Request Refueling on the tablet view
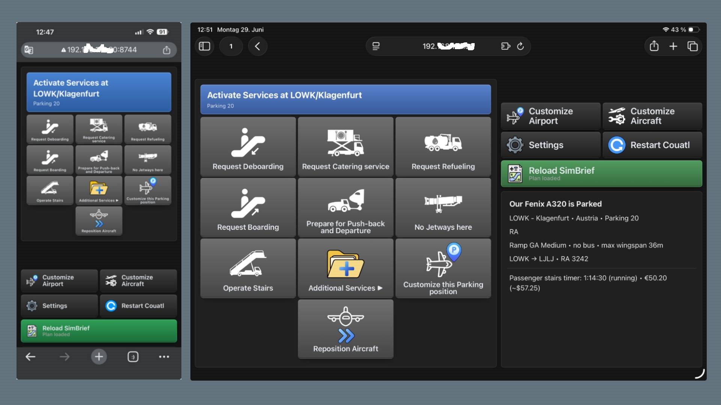721x405 pixels. [x=443, y=147]
